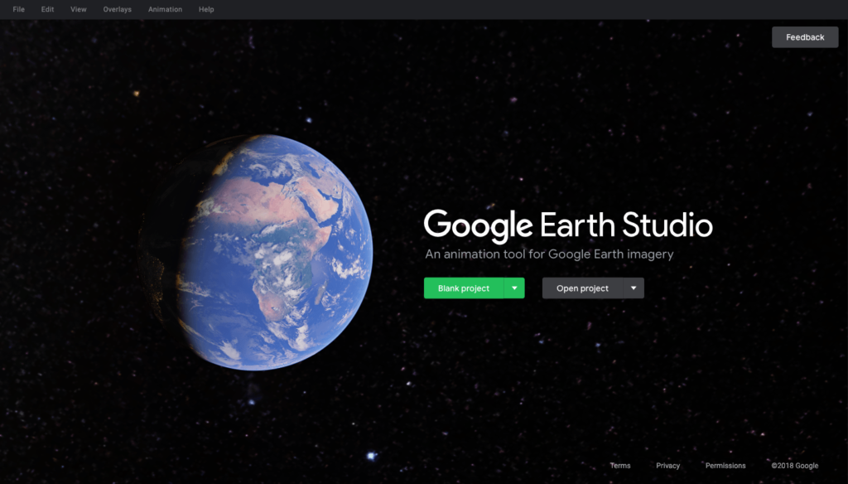Open the Privacy link
The image size is (848, 484).
tap(668, 466)
